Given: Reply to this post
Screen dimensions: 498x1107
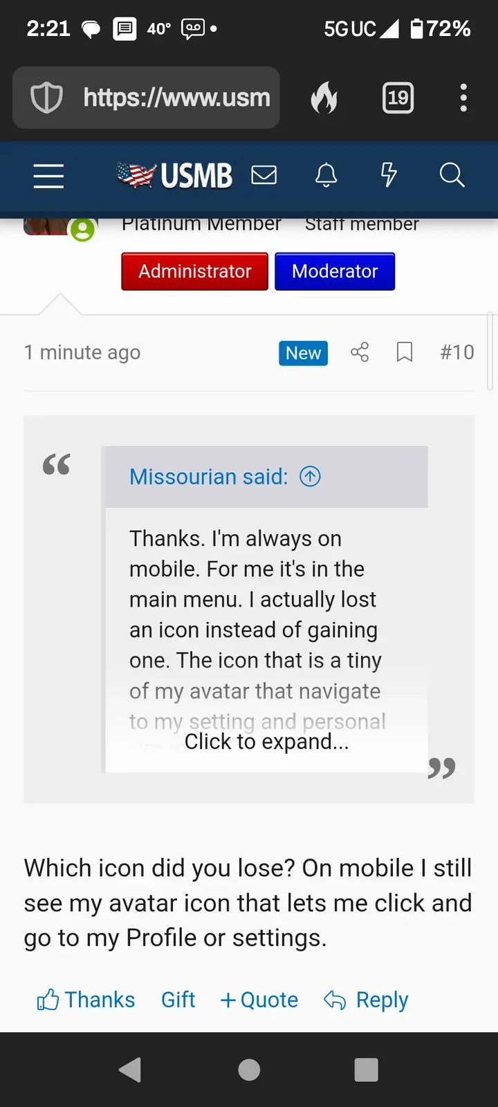Looking at the screenshot, I should (367, 1000).
